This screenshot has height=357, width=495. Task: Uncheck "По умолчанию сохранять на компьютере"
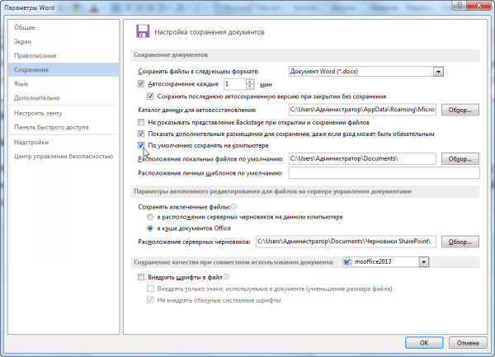click(141, 145)
